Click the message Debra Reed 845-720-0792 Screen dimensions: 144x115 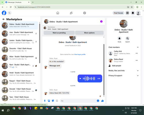pos(59,93)
